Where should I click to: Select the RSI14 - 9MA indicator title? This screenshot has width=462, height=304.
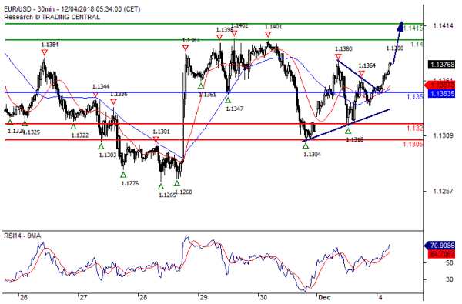point(22,236)
